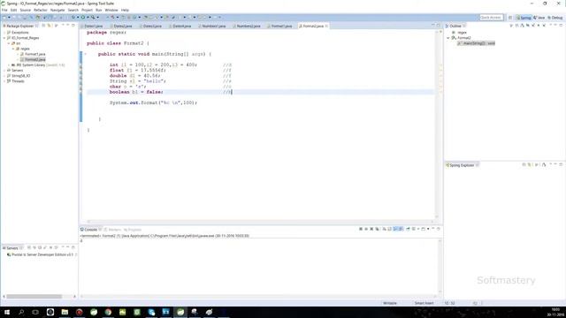Image resolution: width=566 pixels, height=318 pixels.
Task: Open the Run menu
Action: (x=98, y=10)
